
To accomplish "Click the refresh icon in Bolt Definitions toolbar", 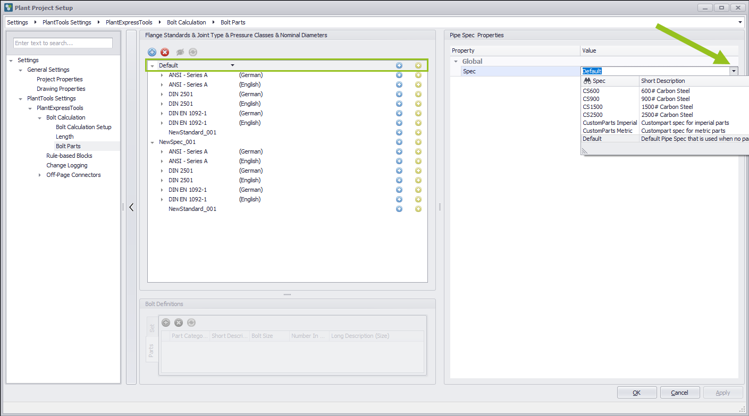I will coord(191,322).
